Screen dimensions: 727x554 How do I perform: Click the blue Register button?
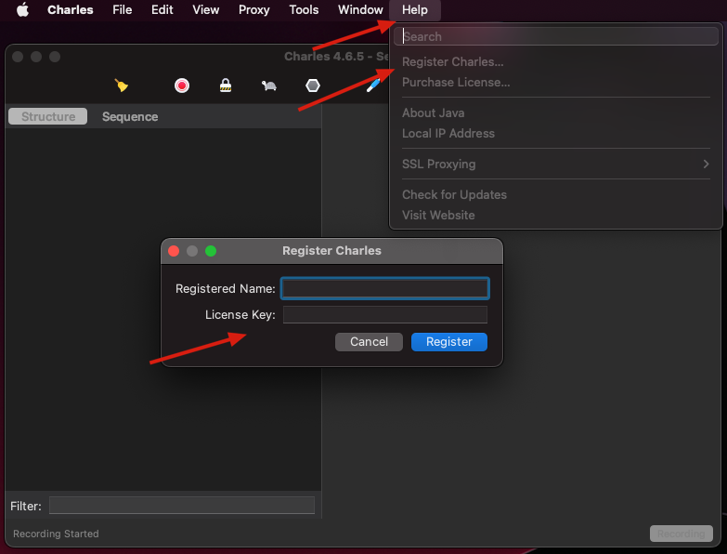449,342
